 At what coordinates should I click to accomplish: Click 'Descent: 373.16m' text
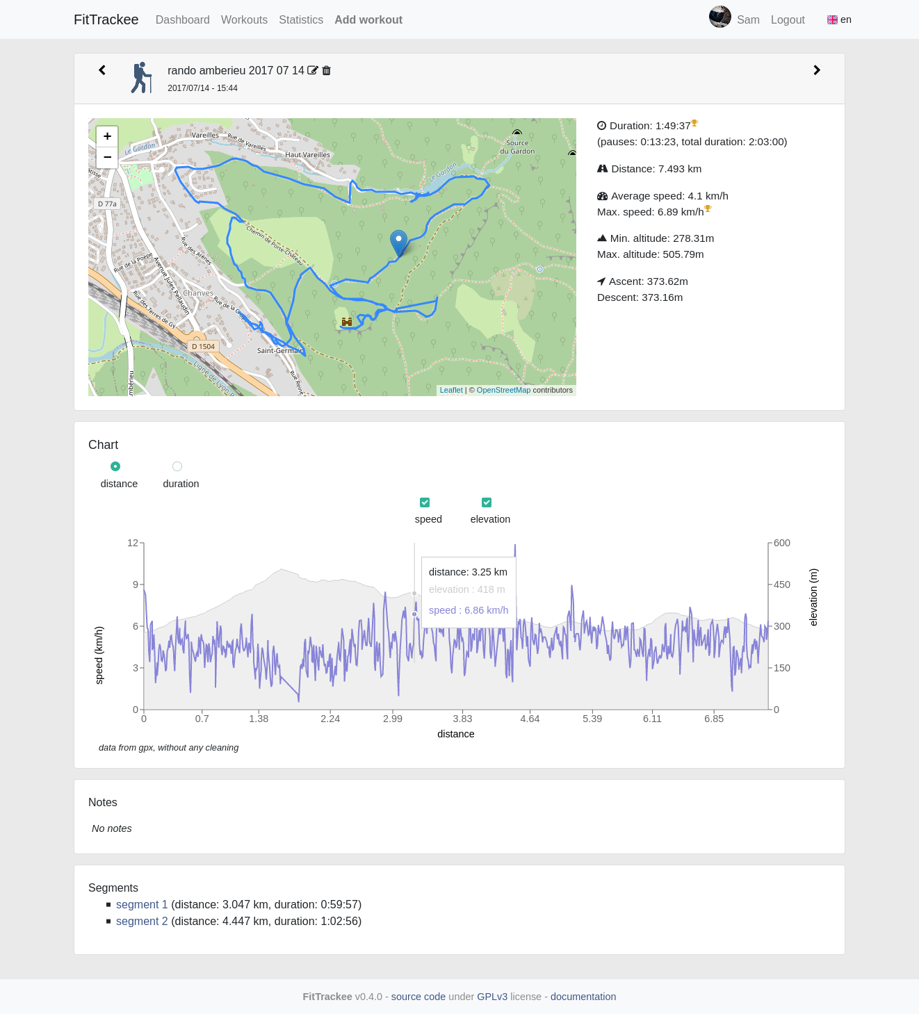point(640,297)
